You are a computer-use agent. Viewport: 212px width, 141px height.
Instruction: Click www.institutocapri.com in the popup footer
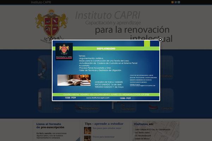click(x=98, y=98)
